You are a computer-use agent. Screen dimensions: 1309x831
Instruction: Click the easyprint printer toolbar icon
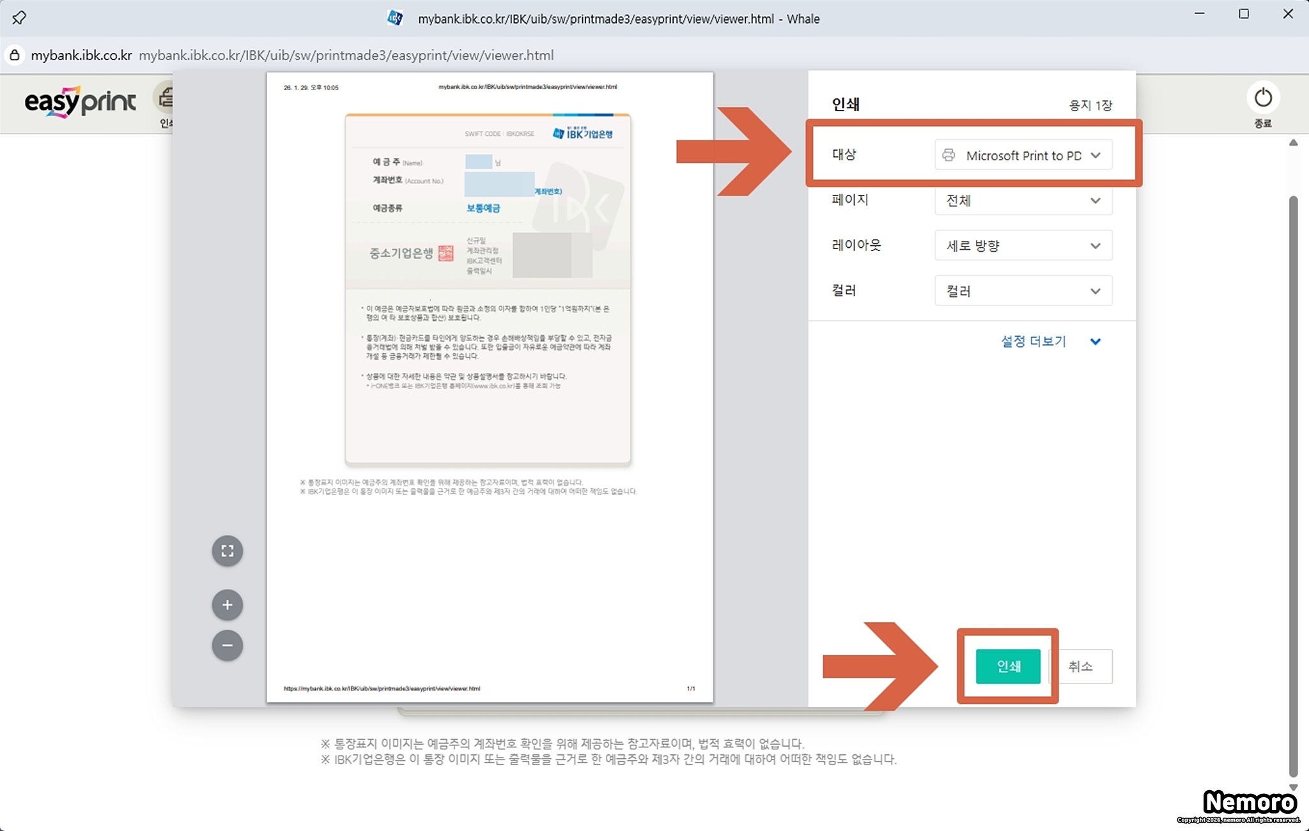coord(164,99)
